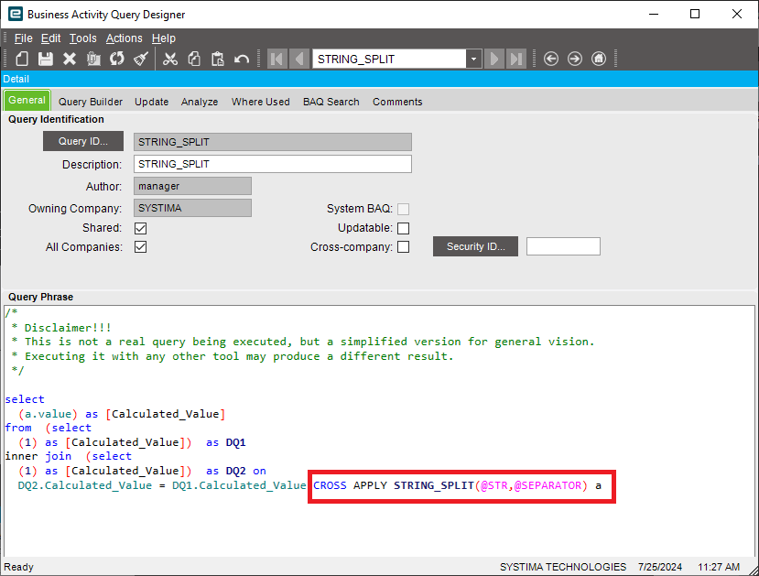
Task: Open the Edit menu
Action: click(51, 38)
